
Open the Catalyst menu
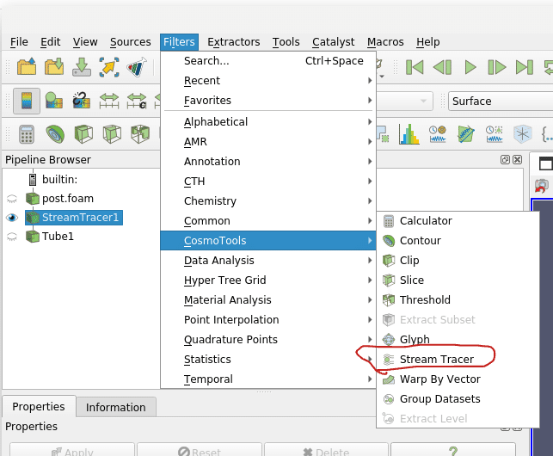point(334,42)
